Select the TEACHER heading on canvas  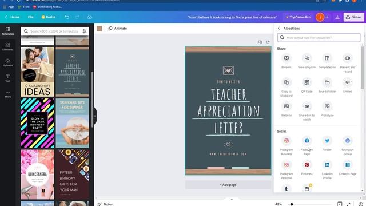pyautogui.click(x=229, y=94)
